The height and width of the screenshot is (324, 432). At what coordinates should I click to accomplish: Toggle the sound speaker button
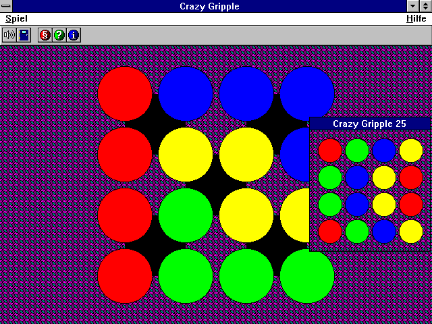click(9, 35)
